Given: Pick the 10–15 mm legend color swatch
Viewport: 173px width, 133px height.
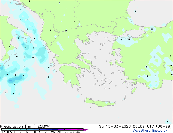Looking at the screenshot, I should tap(36, 129).
